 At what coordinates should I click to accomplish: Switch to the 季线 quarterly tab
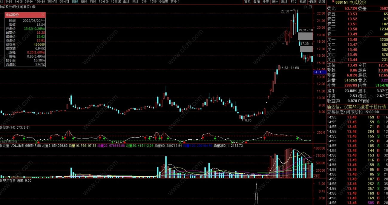point(127,2)
